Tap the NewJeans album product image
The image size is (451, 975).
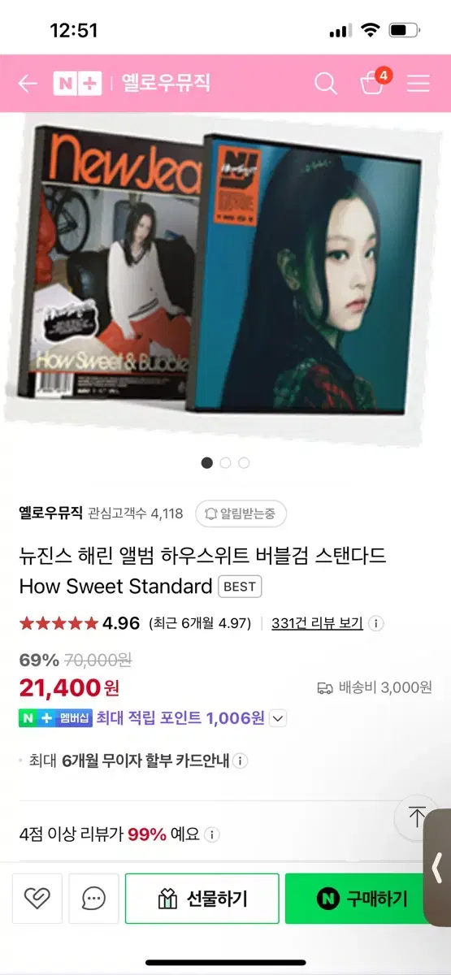(225, 276)
